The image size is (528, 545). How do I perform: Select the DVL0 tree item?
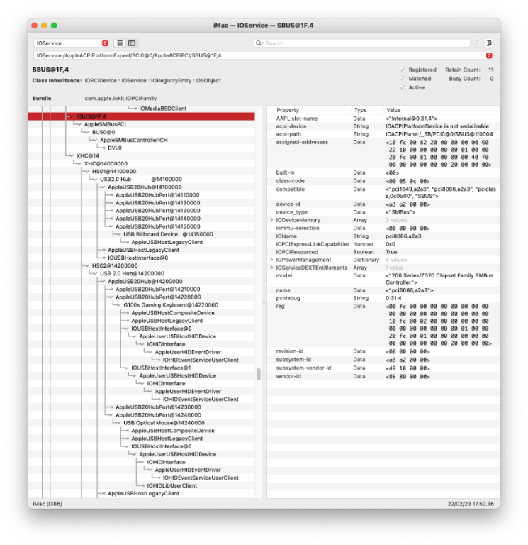click(x=115, y=148)
